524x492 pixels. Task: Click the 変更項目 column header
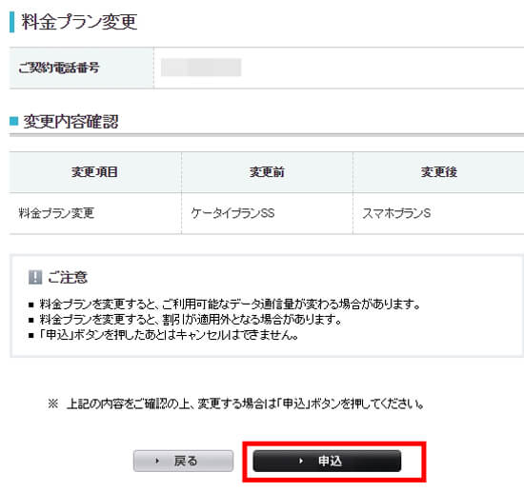94,172
